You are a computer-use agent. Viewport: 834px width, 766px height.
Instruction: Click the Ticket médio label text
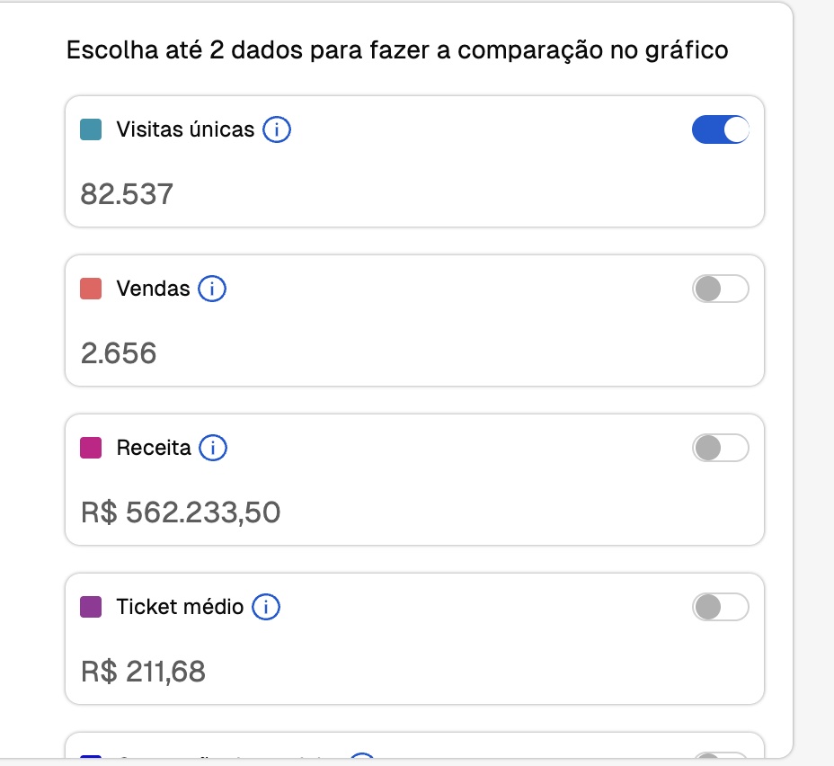click(180, 607)
